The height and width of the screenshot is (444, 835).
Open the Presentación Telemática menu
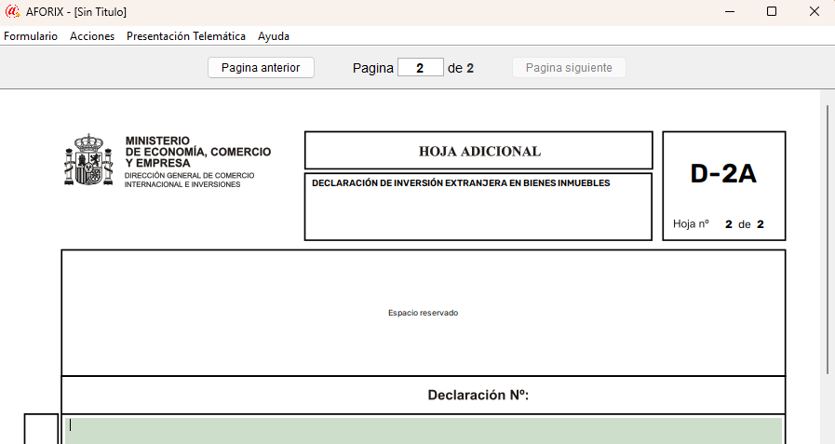coord(186,36)
